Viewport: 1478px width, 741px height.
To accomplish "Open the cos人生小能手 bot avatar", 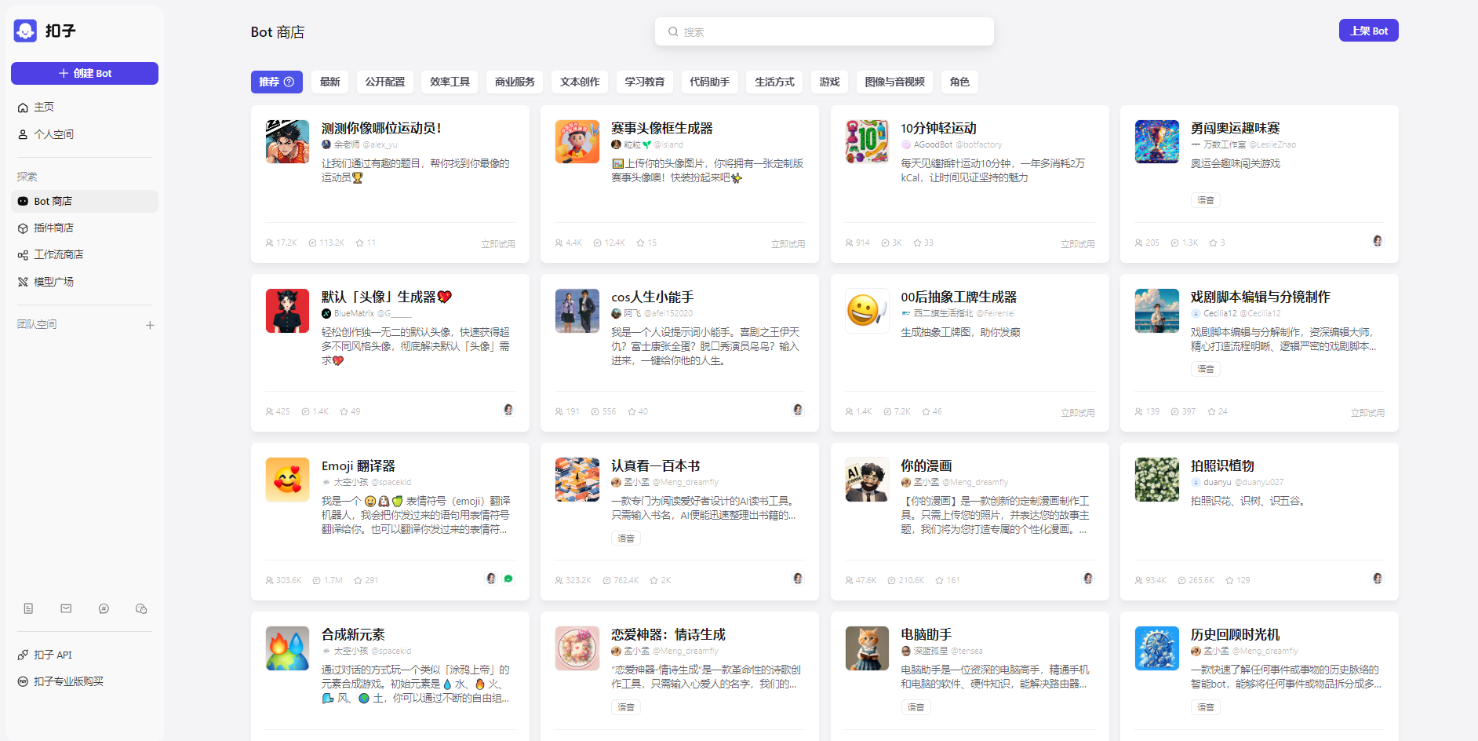I will coord(577,310).
